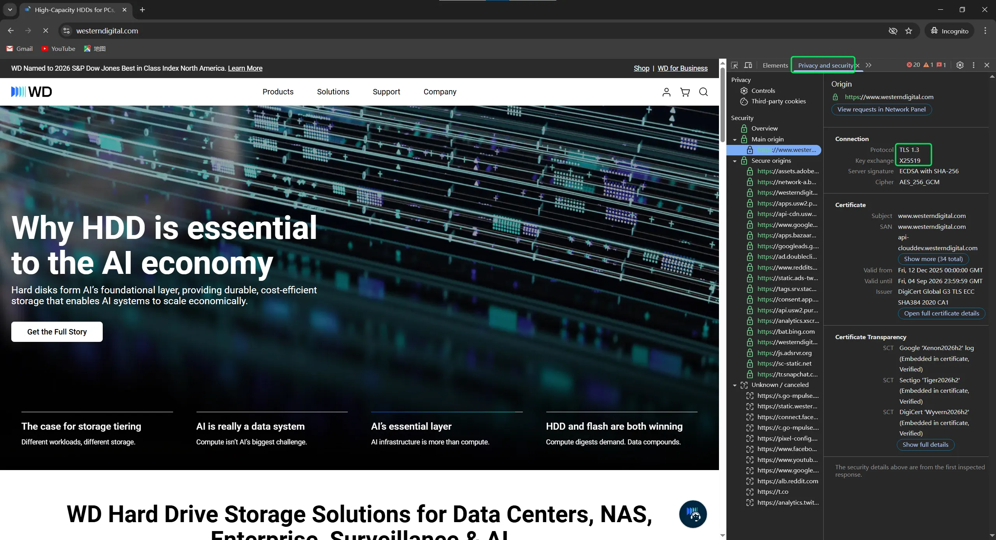
Task: Stop loading the page
Action: 46,31
